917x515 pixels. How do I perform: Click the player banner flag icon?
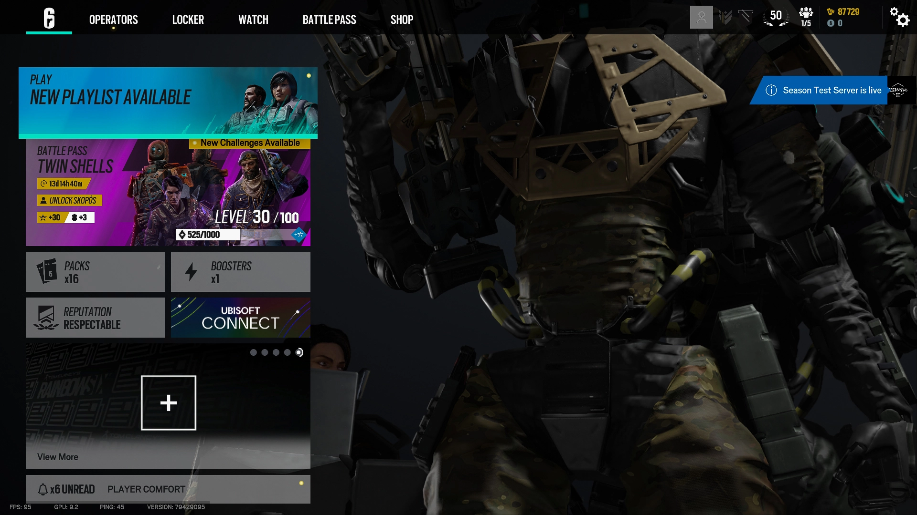[746, 17]
